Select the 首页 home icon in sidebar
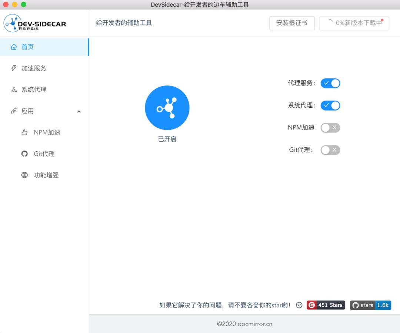Screen dimensions: 400x333 click(13, 47)
